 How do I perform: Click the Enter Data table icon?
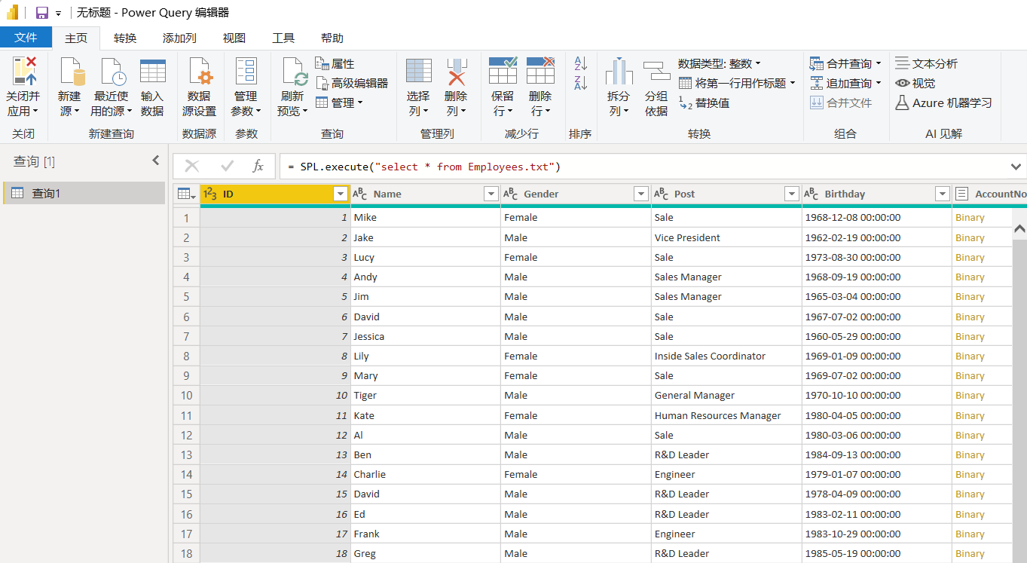pos(152,72)
